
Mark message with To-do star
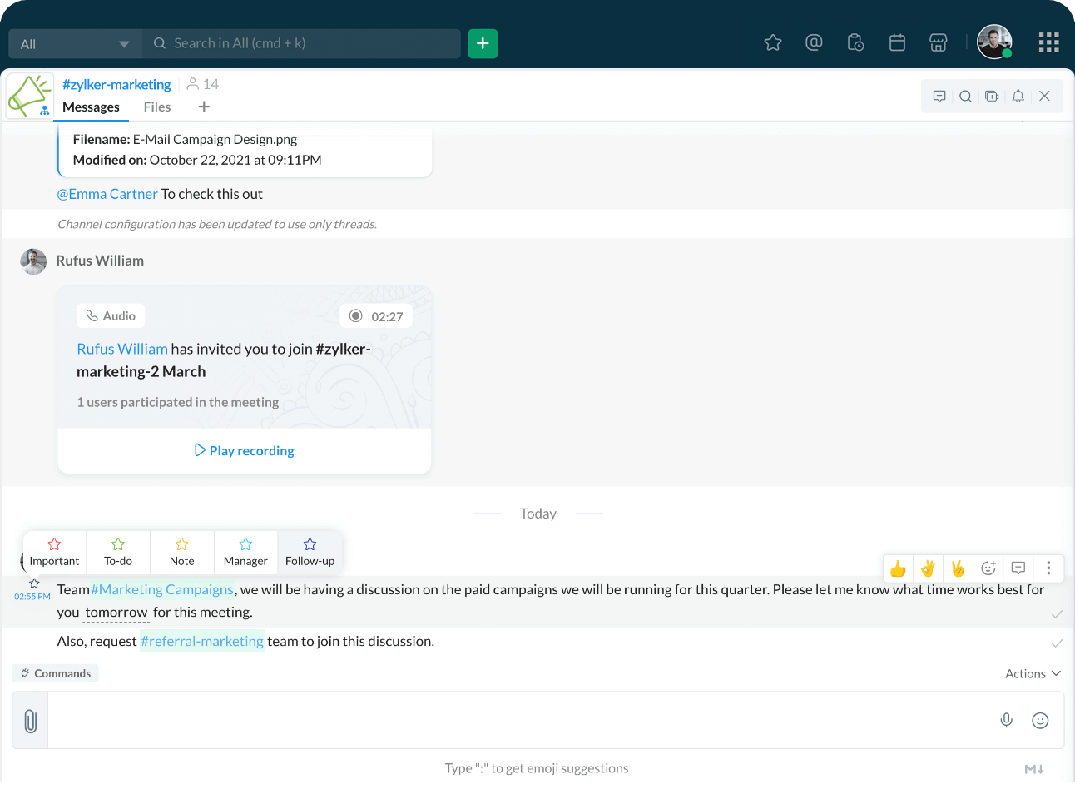click(x=118, y=552)
